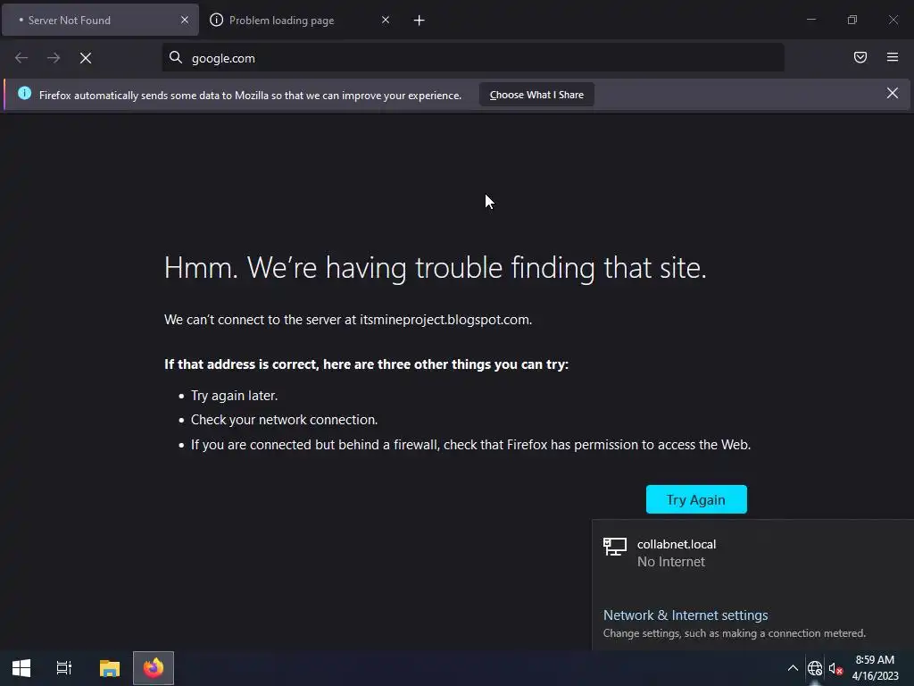
Task: Click the search magnifier in address bar
Action: click(176, 57)
